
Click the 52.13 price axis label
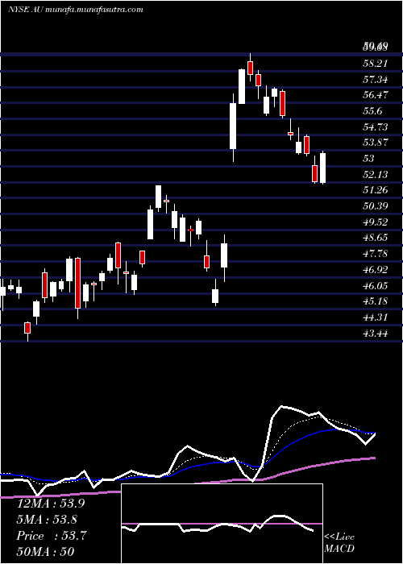point(376,175)
